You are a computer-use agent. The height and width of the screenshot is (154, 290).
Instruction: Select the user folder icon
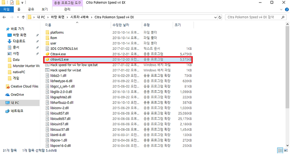[x=48, y=43]
